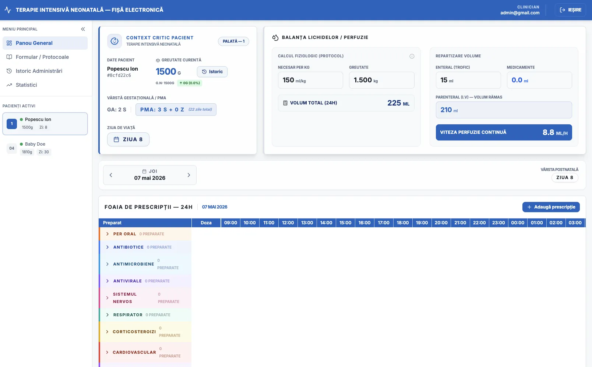Screen dimensions: 592x367
Task: Click Adaugă prescripție button
Action: point(551,207)
